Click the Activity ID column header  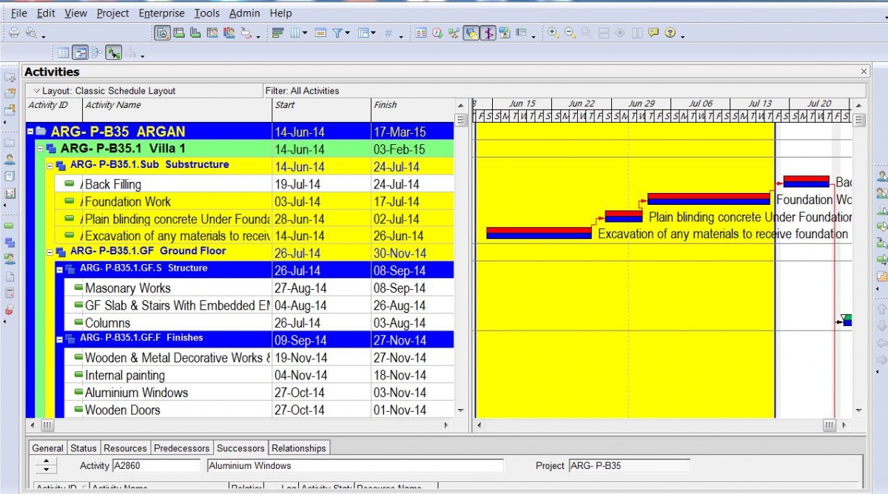click(54, 109)
